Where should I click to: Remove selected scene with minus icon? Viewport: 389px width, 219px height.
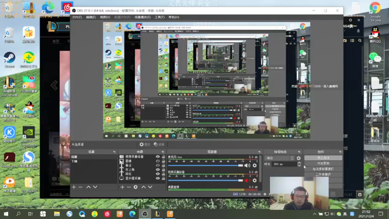point(80,187)
